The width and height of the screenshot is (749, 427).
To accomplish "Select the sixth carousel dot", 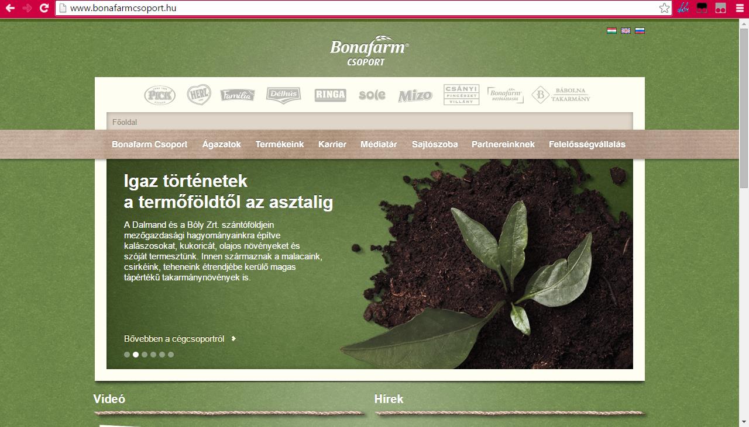I will tap(171, 355).
